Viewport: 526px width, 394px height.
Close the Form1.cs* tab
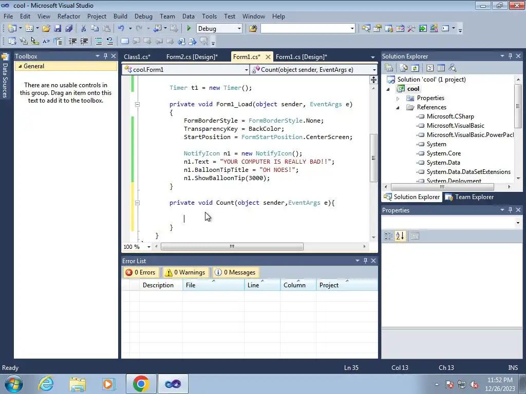tap(268, 57)
